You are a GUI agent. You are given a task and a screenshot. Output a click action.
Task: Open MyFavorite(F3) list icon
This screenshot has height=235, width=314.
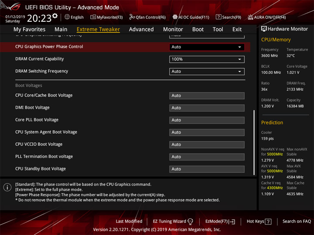point(93,17)
